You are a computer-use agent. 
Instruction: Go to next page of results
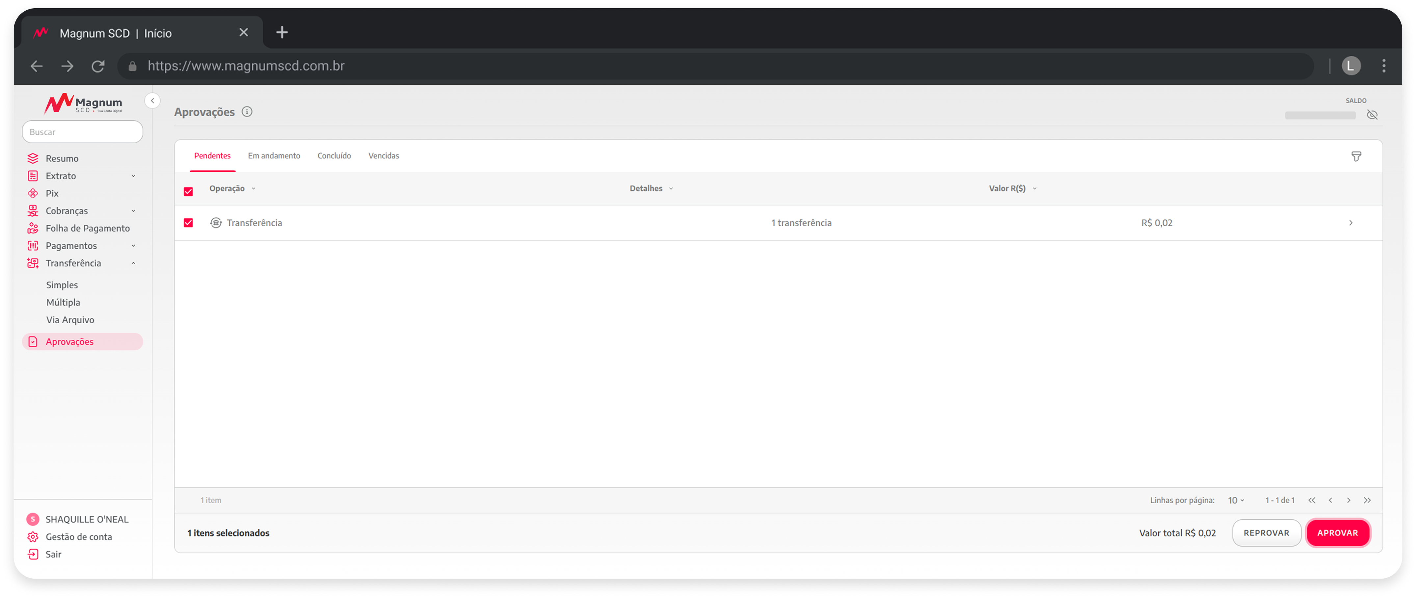(x=1349, y=500)
